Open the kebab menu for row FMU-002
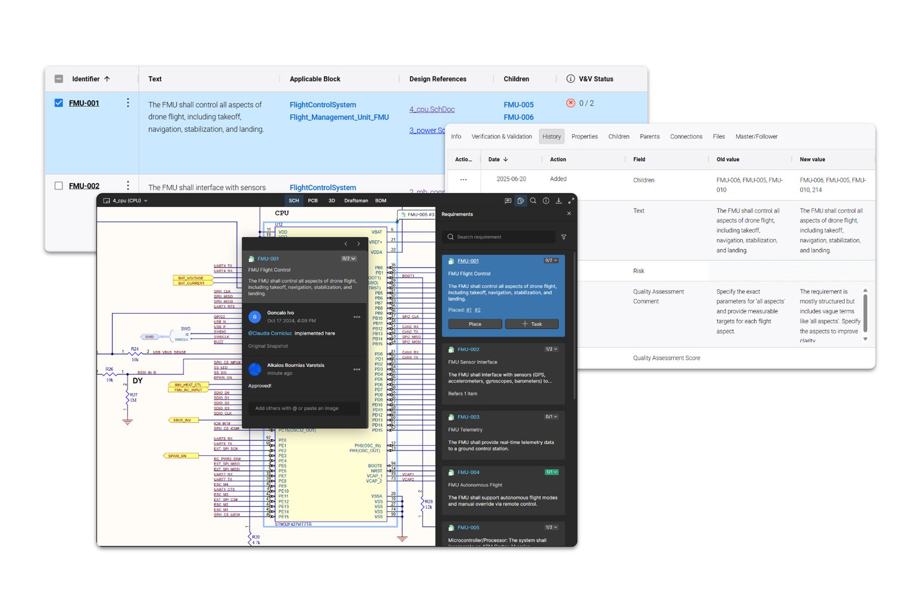Viewport: 920px width, 613px height. (128, 186)
